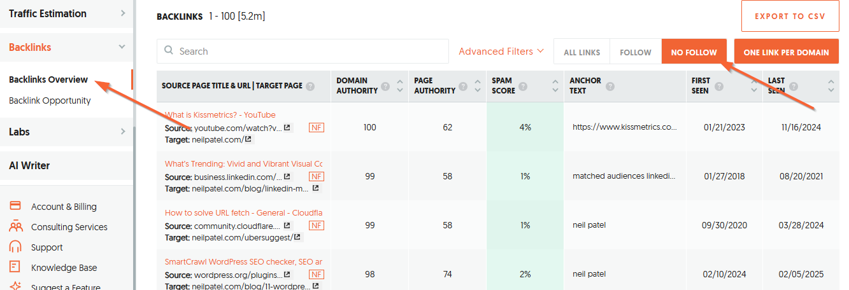Click inside the backlinks Search field
The image size is (849, 290).
click(x=306, y=52)
